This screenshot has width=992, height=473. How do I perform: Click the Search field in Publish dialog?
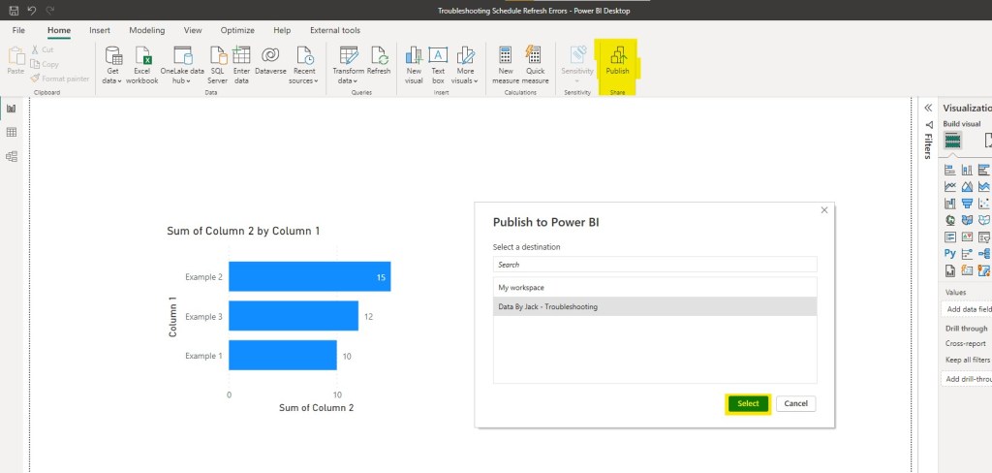[655, 264]
